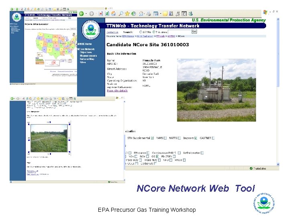Click the search text field beside This Area
Screen dimensions: 289x217
179,32
